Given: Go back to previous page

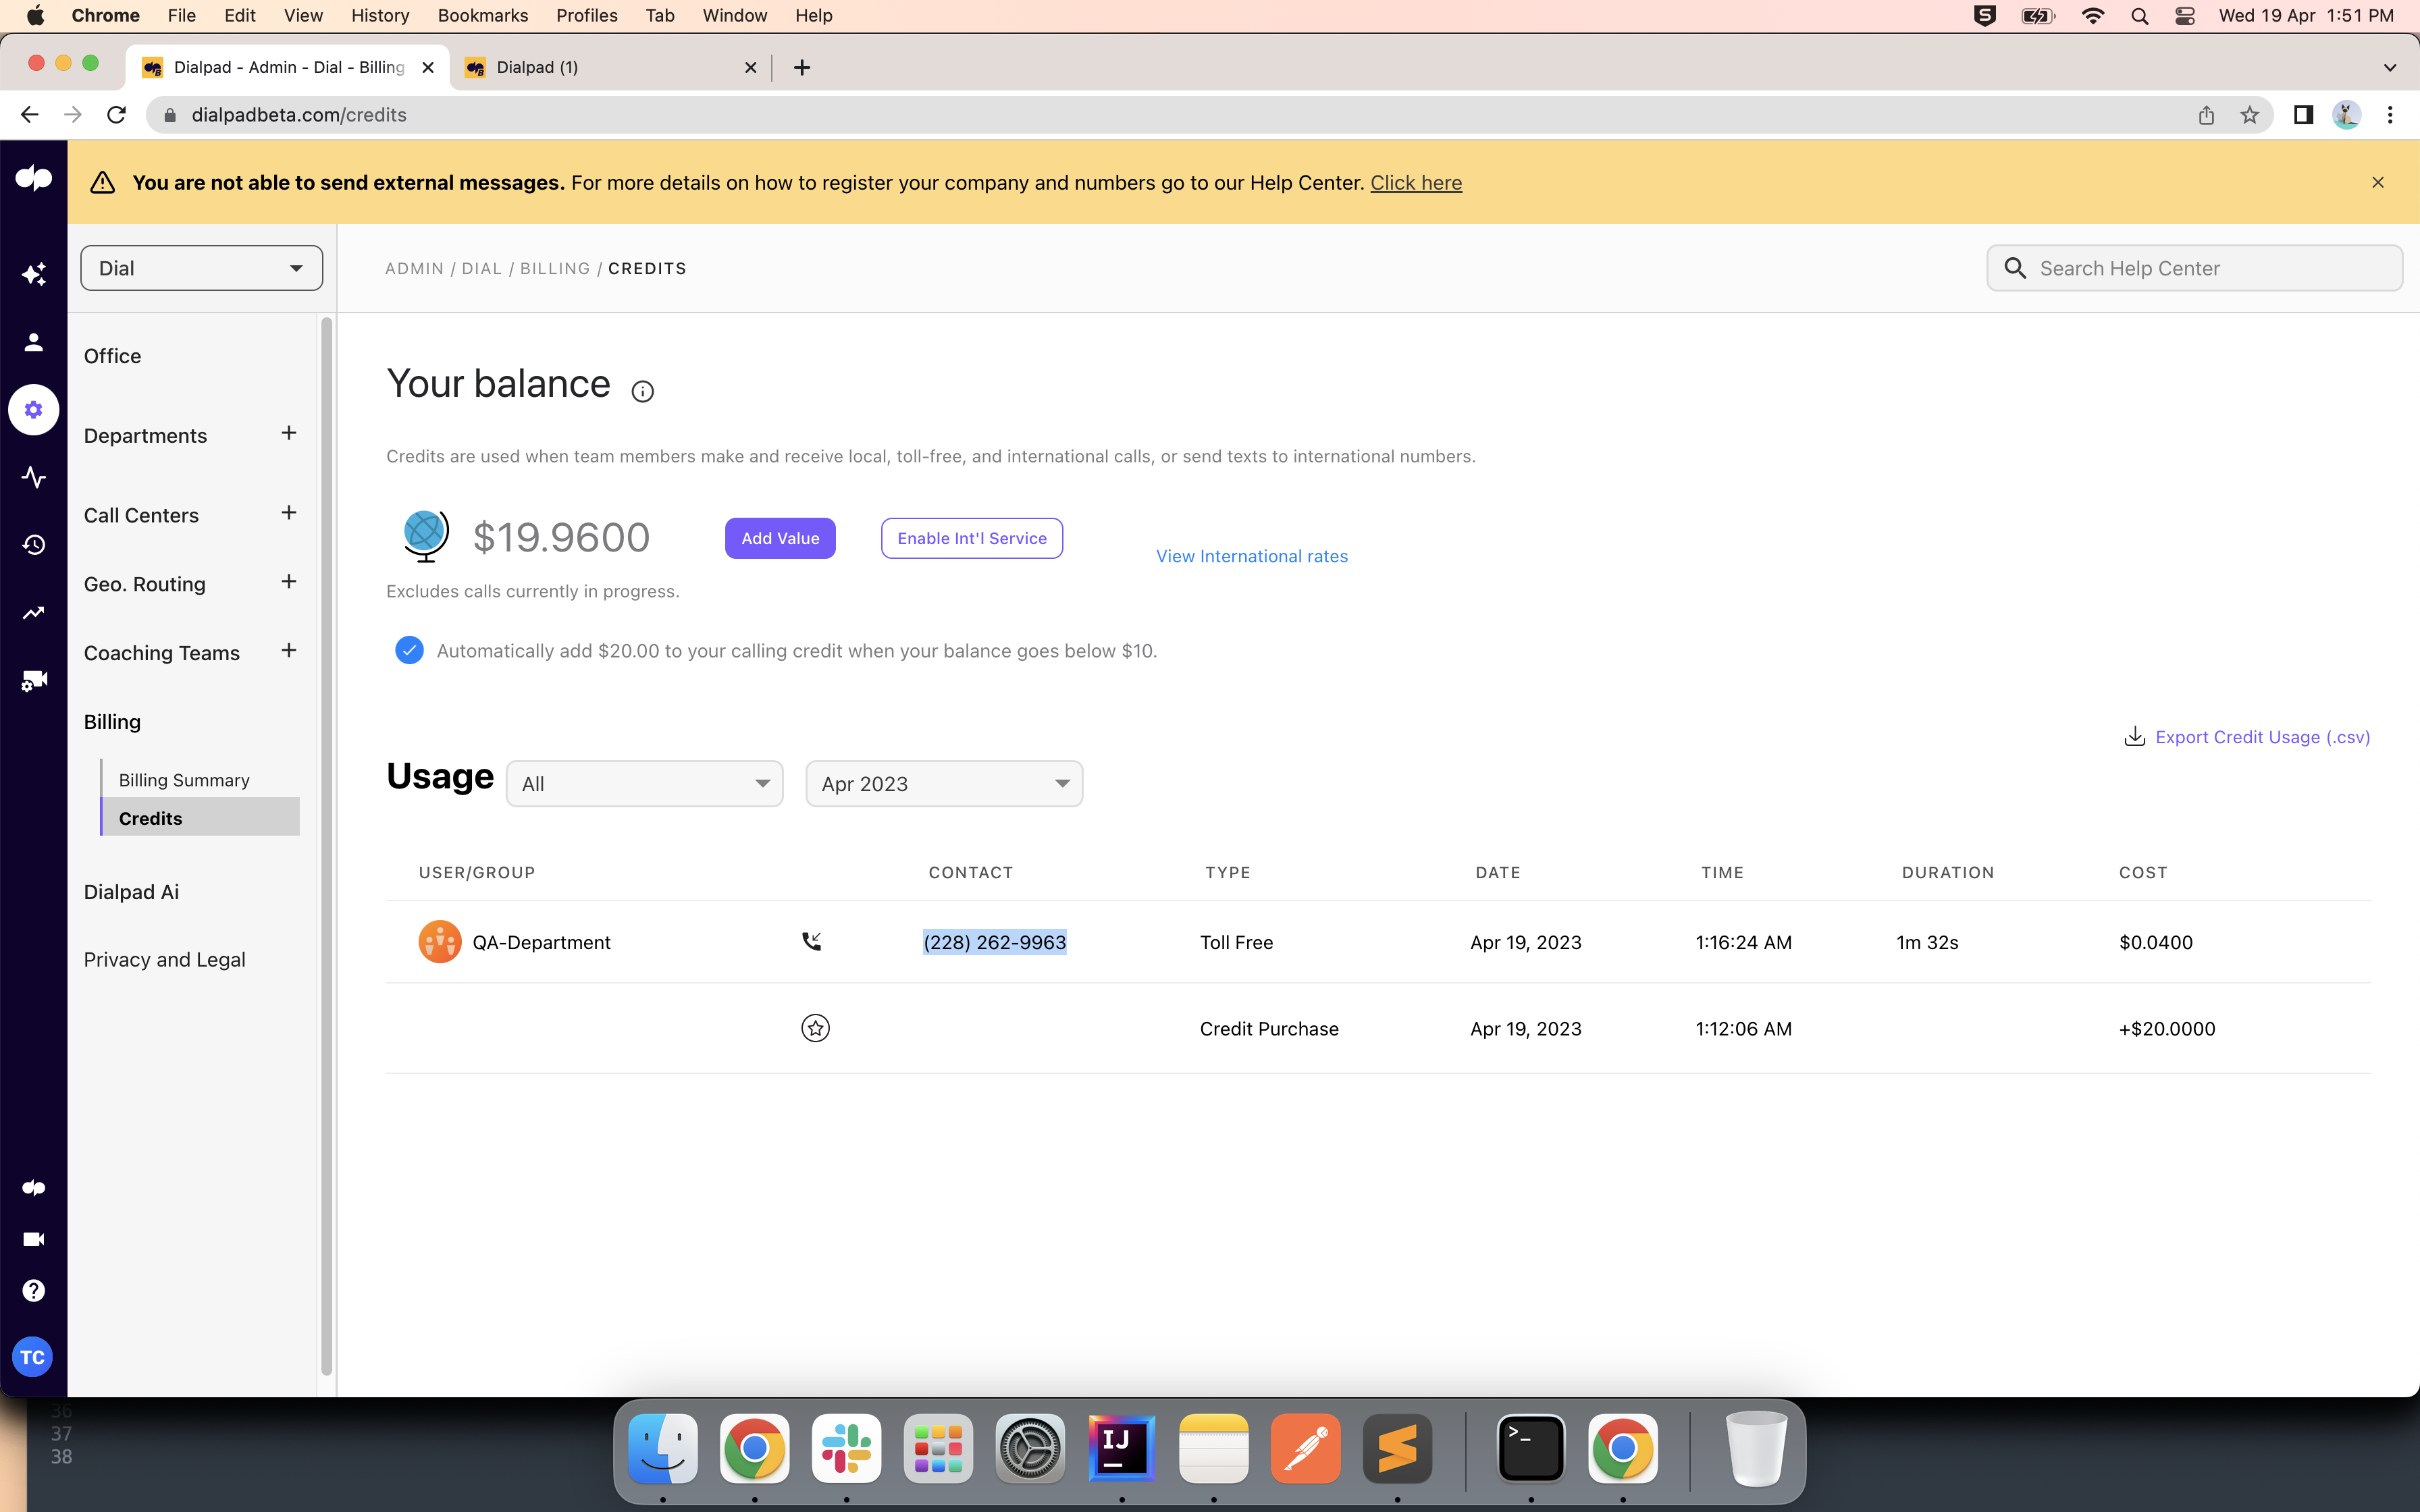Looking at the screenshot, I should coord(29,115).
